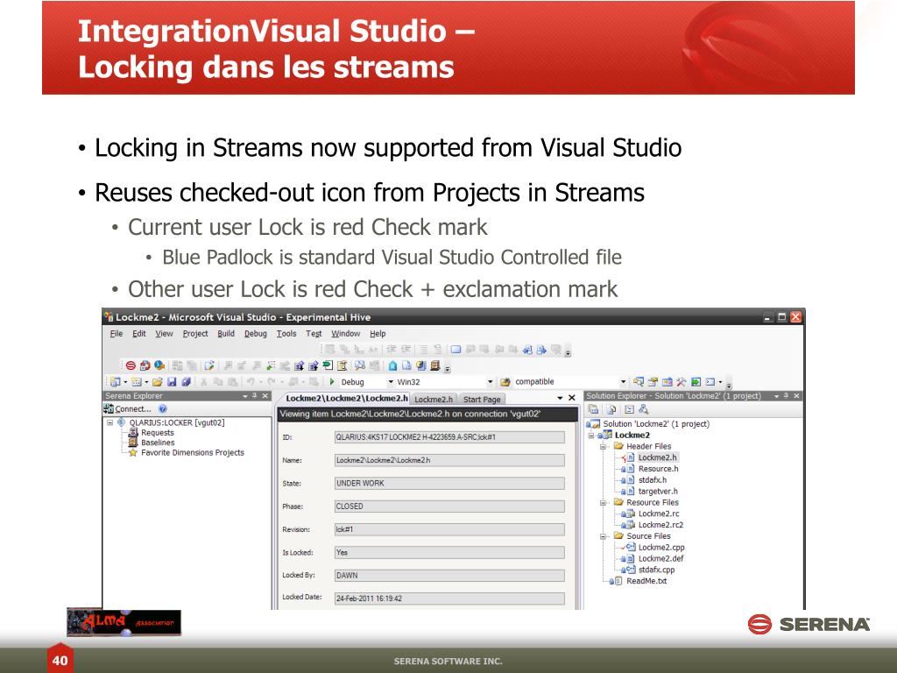Open the Project menu
Image resolution: width=897 pixels, height=673 pixels.
[x=195, y=334]
